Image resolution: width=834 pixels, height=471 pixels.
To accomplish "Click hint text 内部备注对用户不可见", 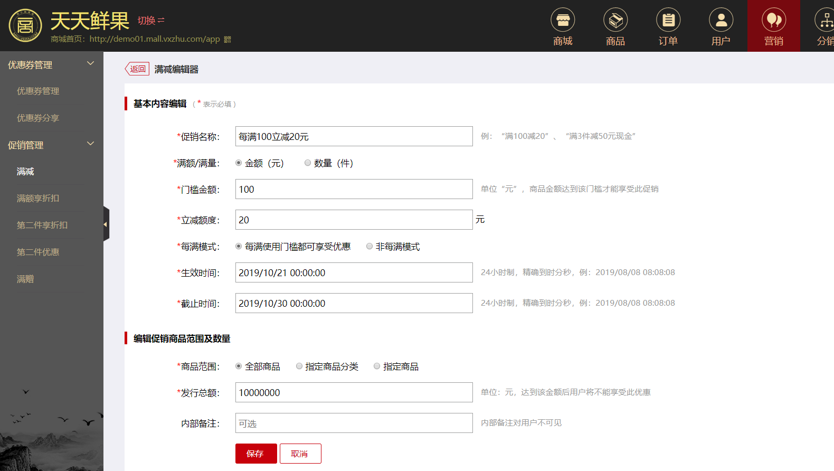I will (x=521, y=423).
